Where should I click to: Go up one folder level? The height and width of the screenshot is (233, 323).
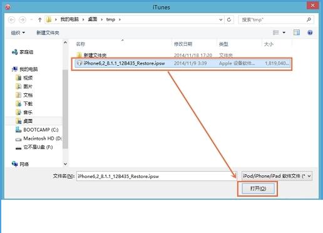39,19
